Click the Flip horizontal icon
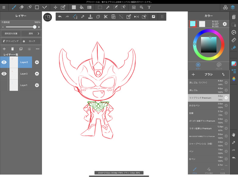 (136, 17)
